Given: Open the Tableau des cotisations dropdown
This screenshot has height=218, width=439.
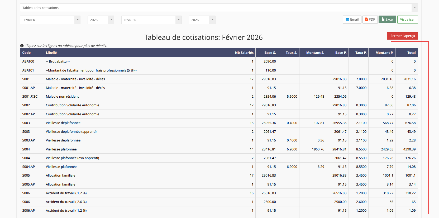Looking at the screenshot, I should pos(219,8).
